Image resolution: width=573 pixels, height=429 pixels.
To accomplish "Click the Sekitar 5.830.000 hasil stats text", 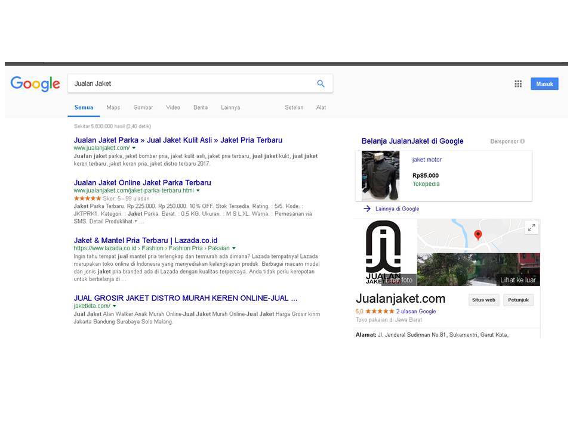I will coord(112,126).
